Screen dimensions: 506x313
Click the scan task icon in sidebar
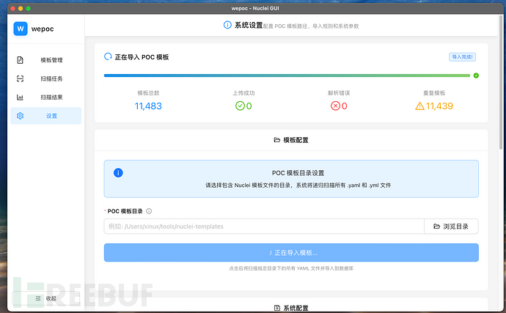[x=20, y=78]
